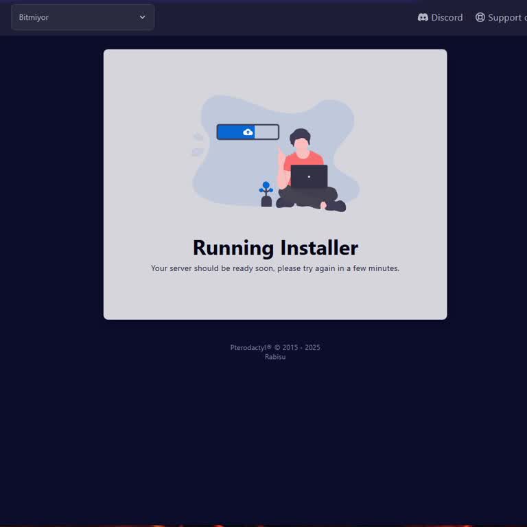
Task: Click the Bitmiyor server name text
Action: [x=34, y=17]
